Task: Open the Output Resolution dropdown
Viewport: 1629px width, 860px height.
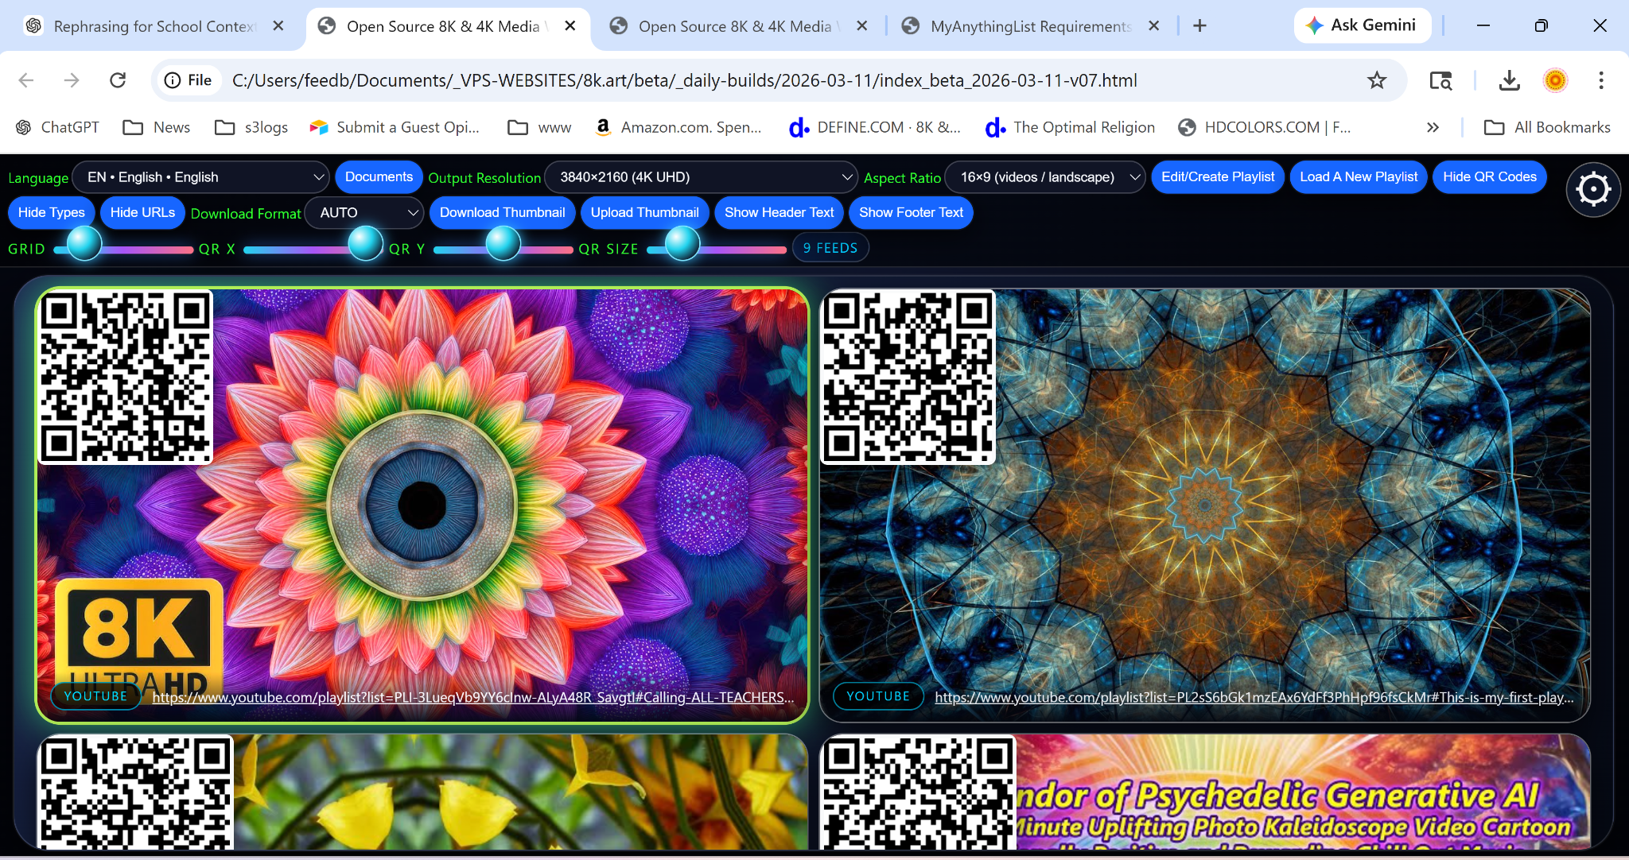Action: 702,177
